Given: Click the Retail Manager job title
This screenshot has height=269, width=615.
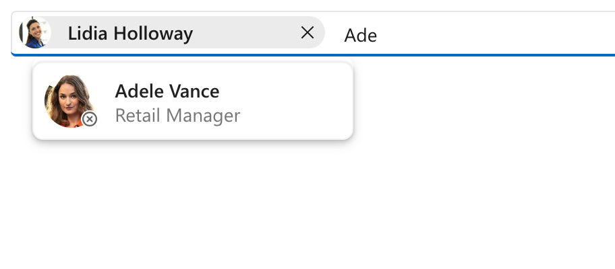Looking at the screenshot, I should click(177, 116).
